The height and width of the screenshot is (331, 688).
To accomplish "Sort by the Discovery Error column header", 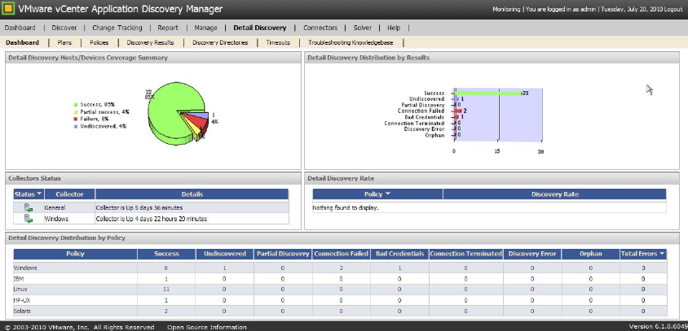I will (532, 254).
